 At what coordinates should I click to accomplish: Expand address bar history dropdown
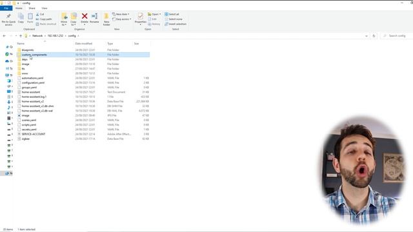point(367,36)
